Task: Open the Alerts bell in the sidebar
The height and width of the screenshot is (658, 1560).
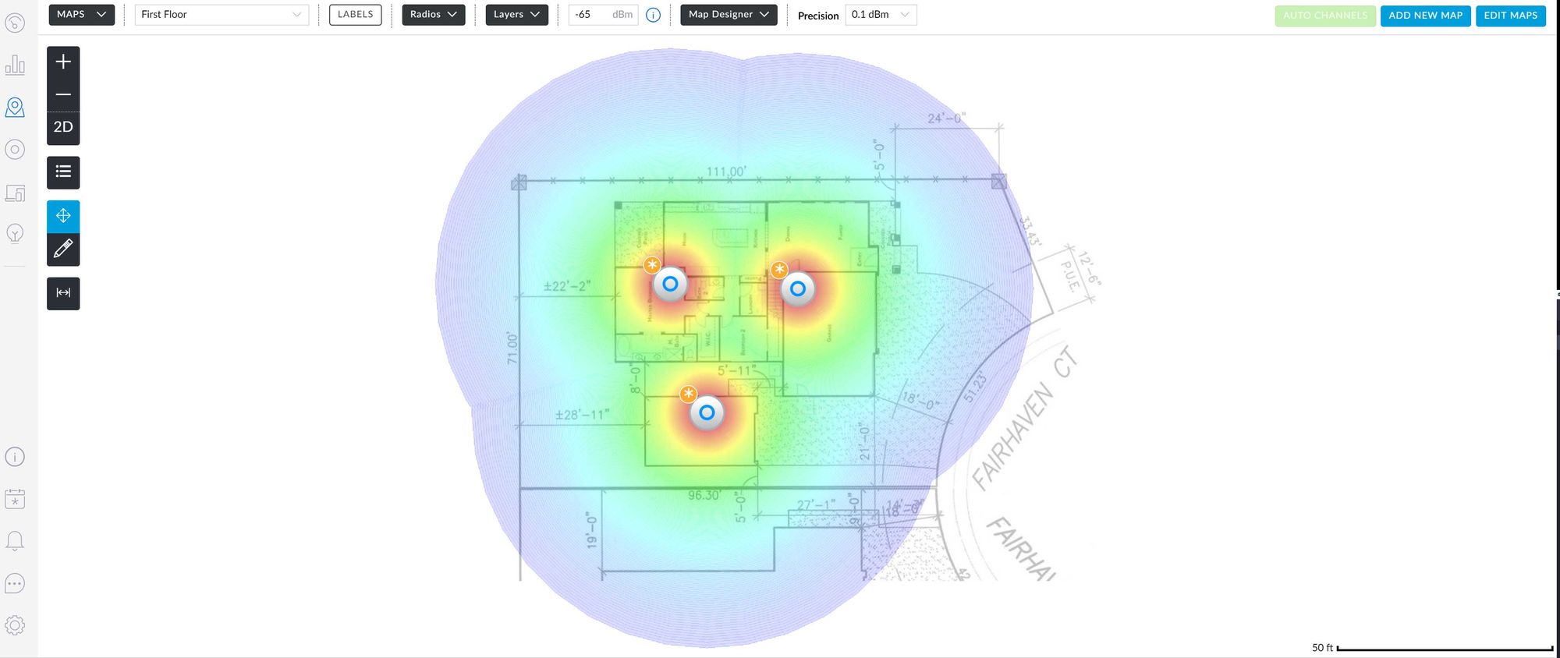Action: pyautogui.click(x=15, y=541)
